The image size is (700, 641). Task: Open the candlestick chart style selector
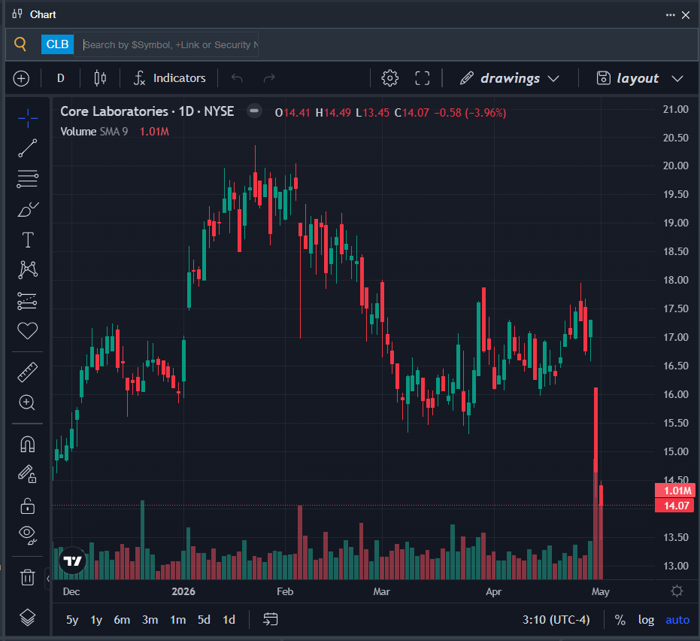(100, 78)
